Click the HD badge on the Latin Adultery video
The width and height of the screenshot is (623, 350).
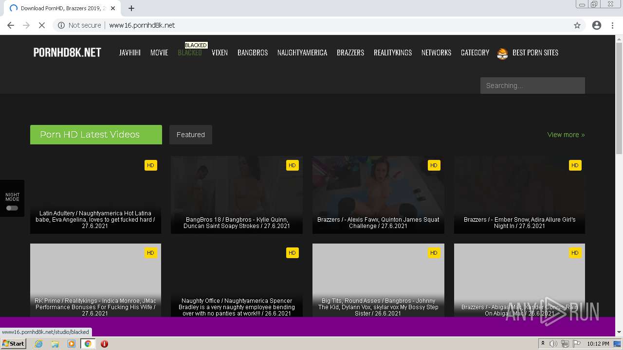[x=151, y=165]
